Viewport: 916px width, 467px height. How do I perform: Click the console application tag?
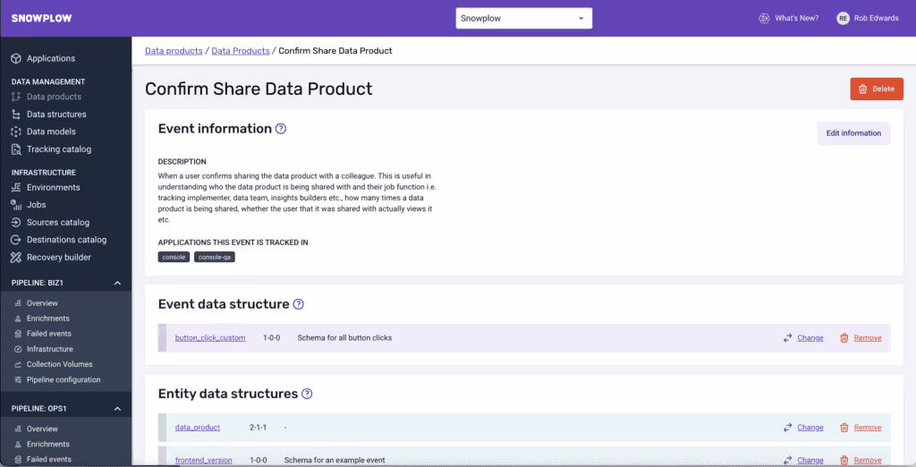[174, 257]
